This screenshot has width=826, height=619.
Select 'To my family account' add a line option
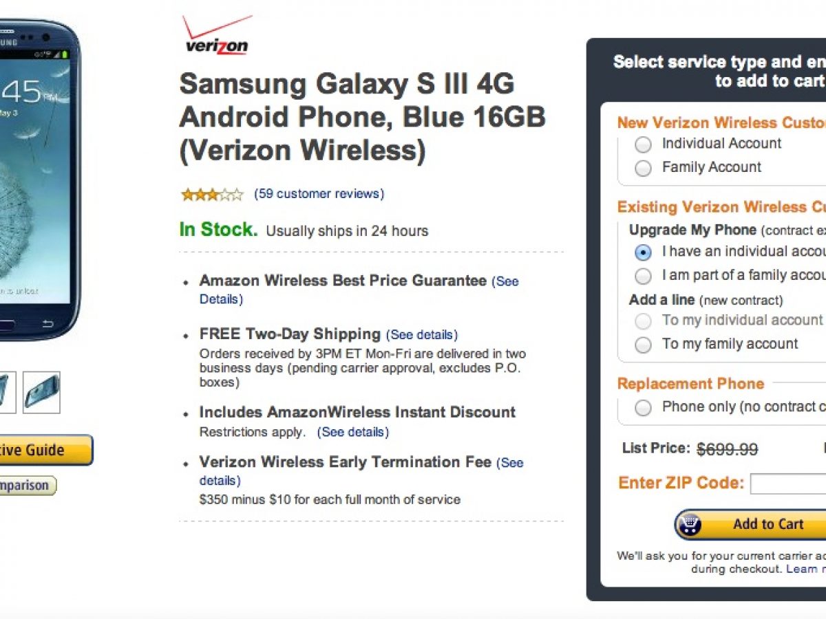coord(643,345)
